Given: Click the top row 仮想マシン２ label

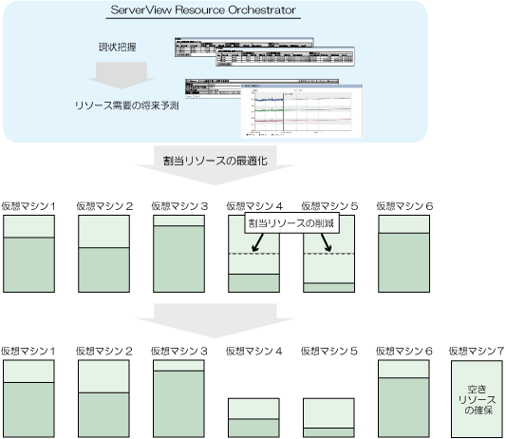Looking at the screenshot, I should tap(104, 206).
